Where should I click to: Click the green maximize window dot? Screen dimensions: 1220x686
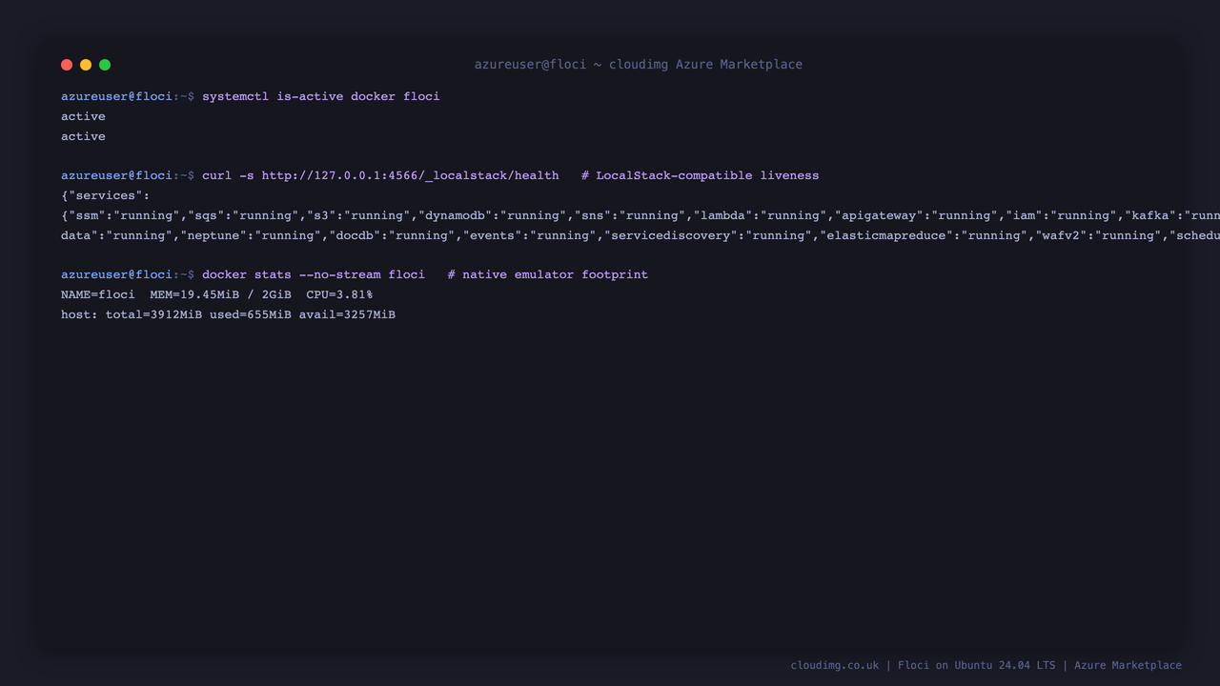(x=105, y=65)
